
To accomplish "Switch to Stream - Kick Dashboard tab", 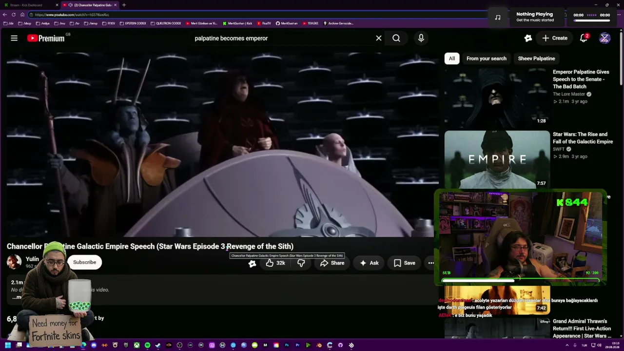I will pyautogui.click(x=29, y=5).
